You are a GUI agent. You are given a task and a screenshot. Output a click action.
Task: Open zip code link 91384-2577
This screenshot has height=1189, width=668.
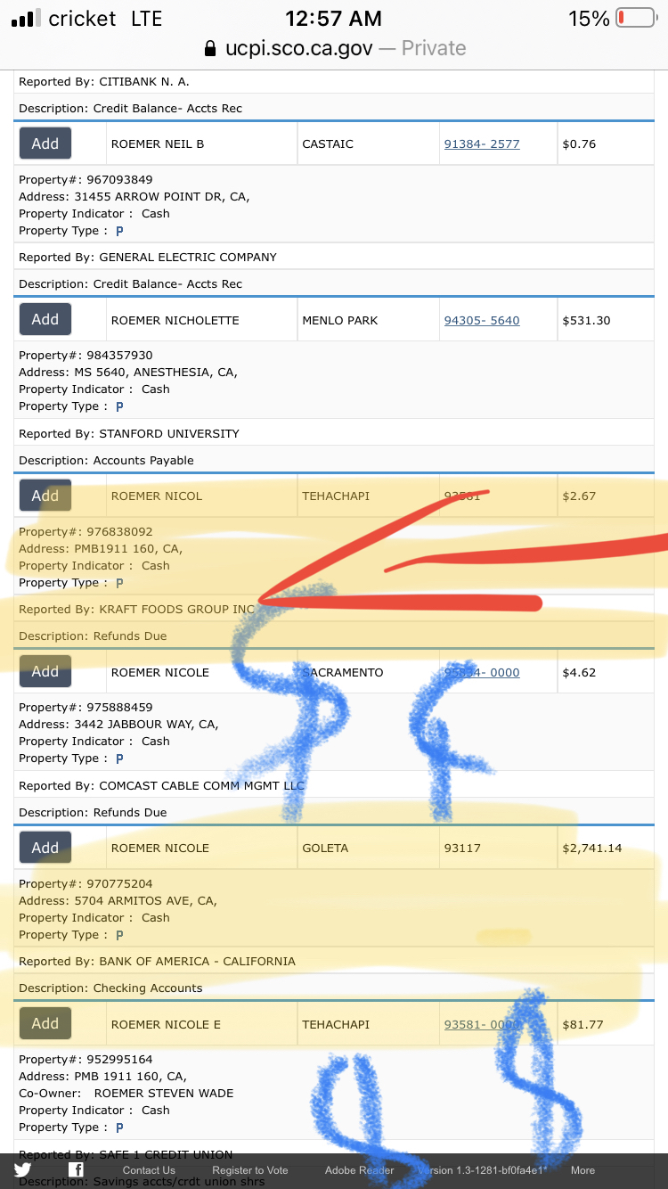coord(482,144)
